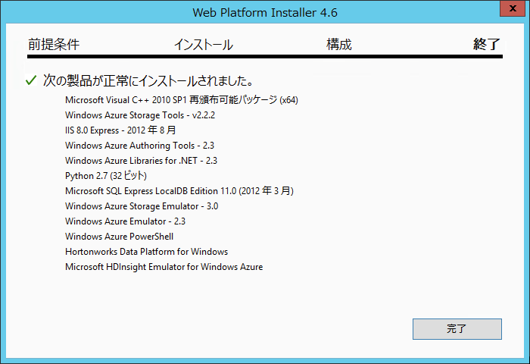
Task: Click the green success checkmark icon
Action: (31, 80)
